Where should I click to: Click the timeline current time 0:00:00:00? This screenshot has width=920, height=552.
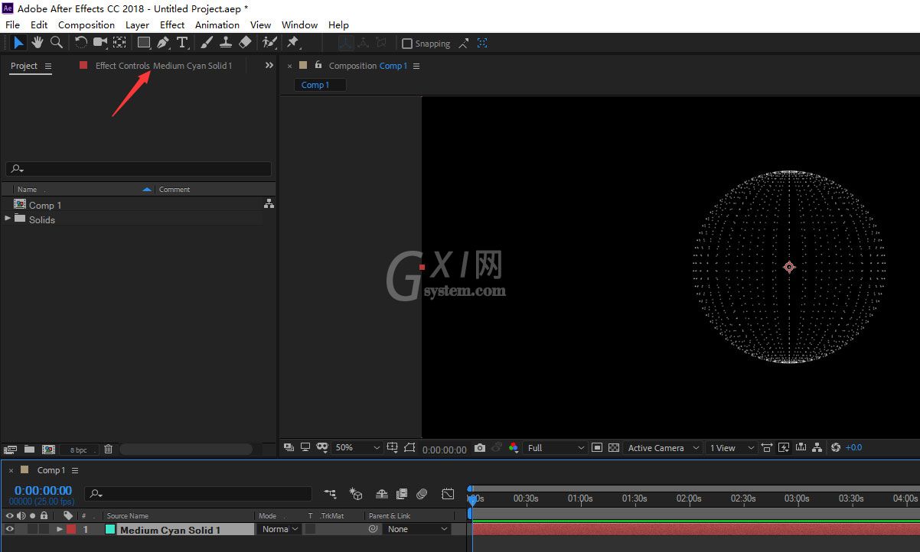(x=43, y=490)
